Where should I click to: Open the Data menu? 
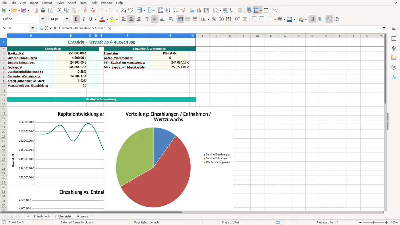[83, 3]
